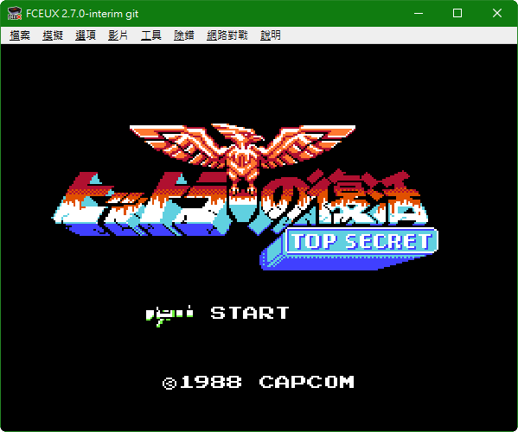
Task: Open the 模擬 (Emulation) menu
Action: 53,35
